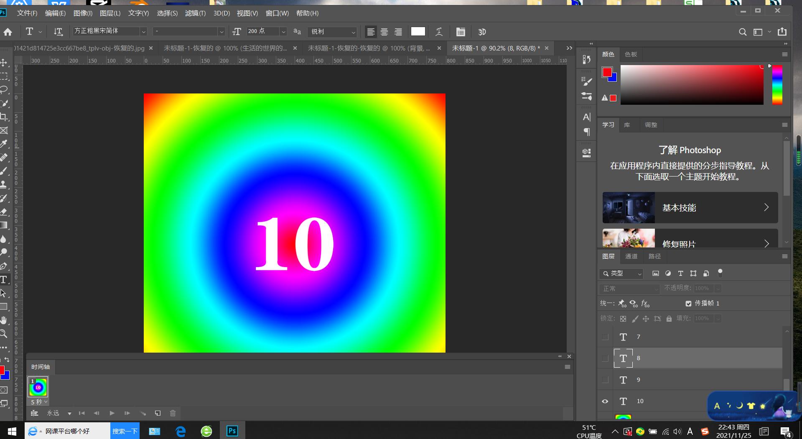Open Windows Start menu
The height and width of the screenshot is (439, 802).
(12, 431)
